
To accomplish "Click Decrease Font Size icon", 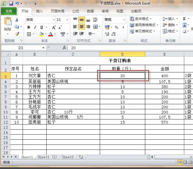I will (60, 27).
